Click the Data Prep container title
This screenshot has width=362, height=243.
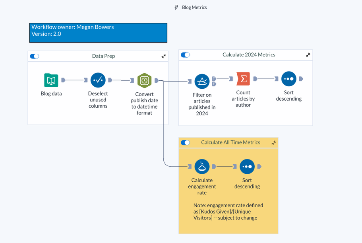[x=103, y=56]
